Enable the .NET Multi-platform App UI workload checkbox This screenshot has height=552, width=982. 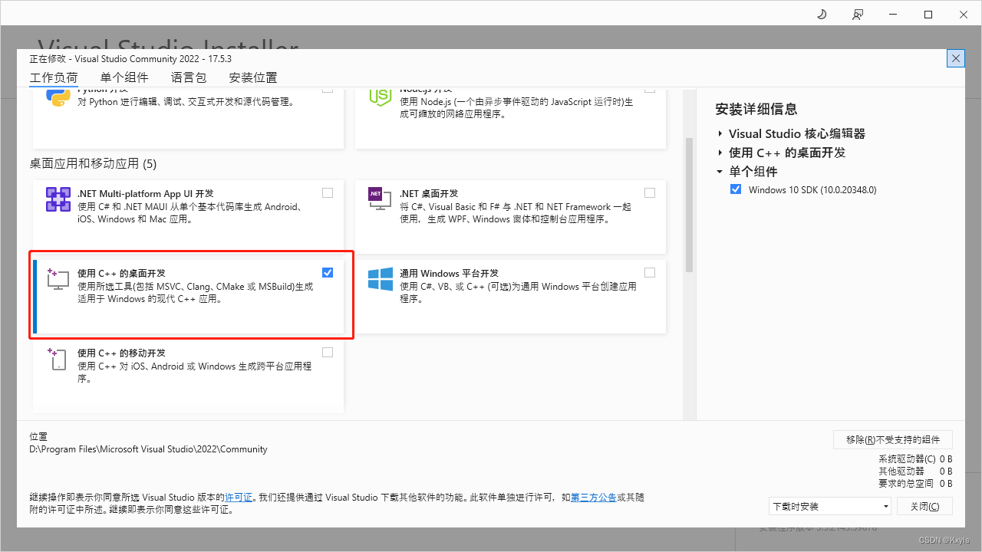tap(328, 192)
